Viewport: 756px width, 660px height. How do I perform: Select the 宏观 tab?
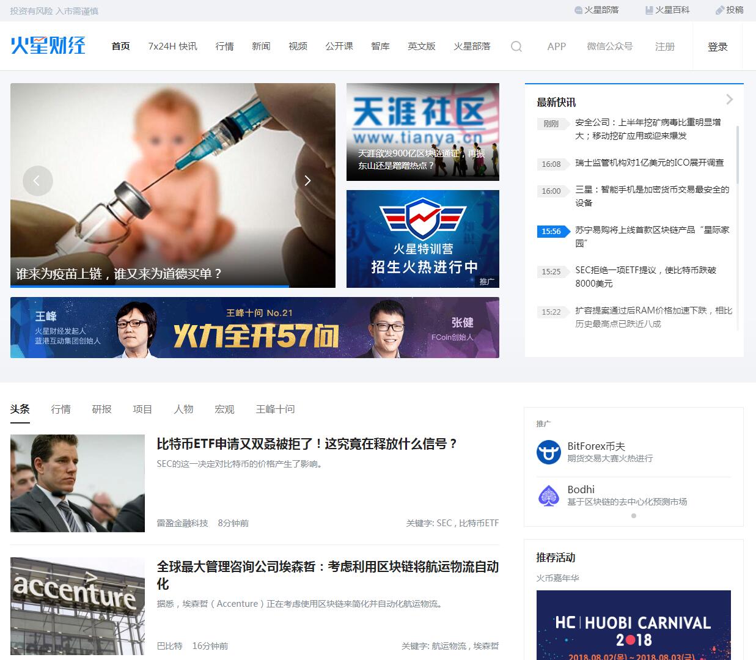coord(224,409)
